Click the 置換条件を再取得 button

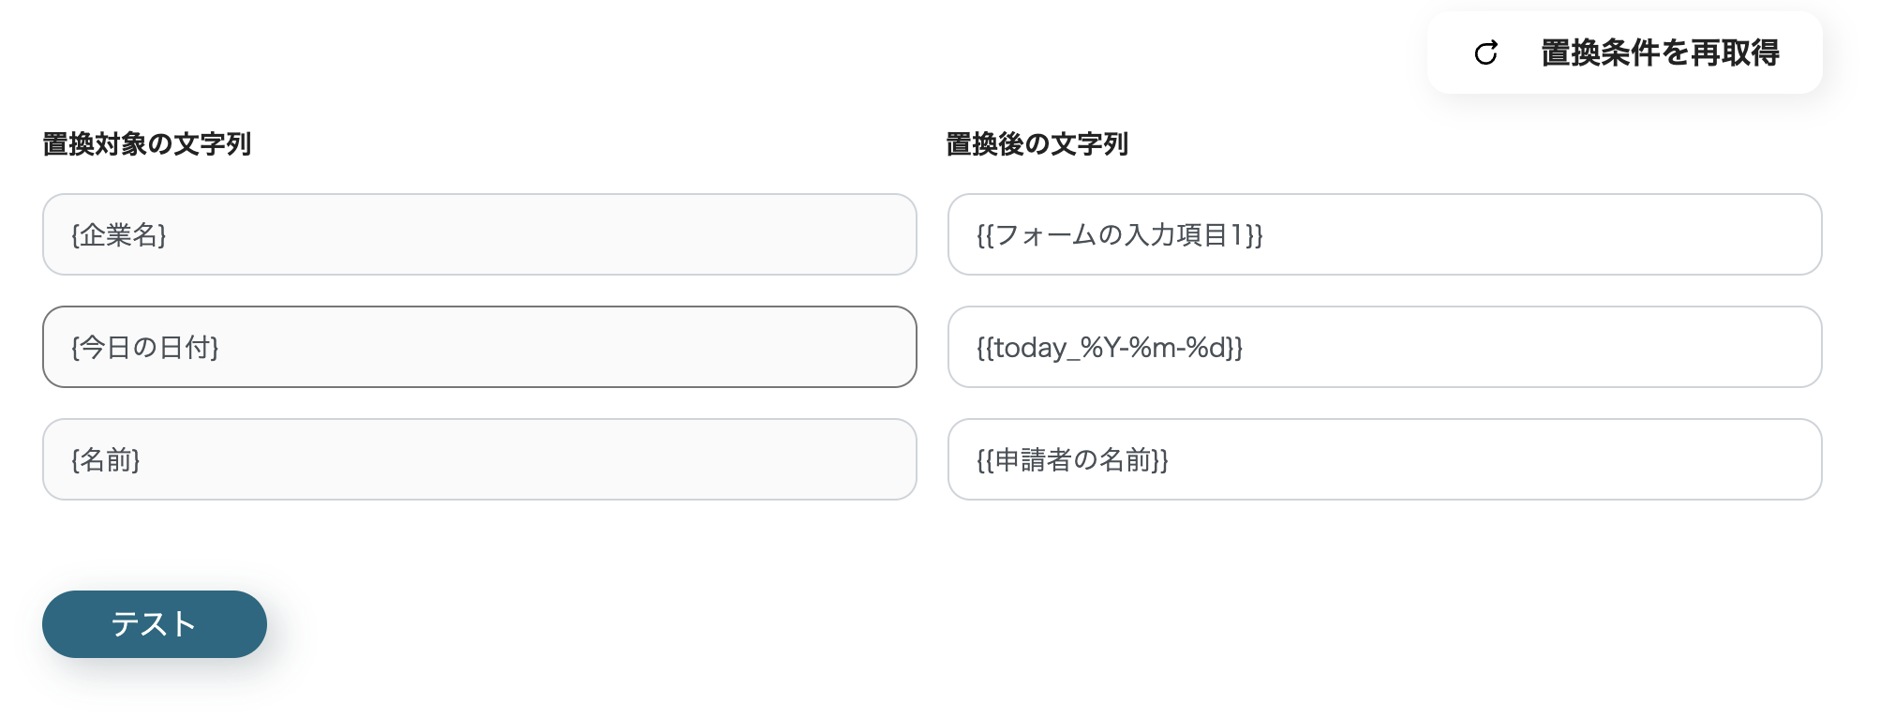pos(1659,54)
